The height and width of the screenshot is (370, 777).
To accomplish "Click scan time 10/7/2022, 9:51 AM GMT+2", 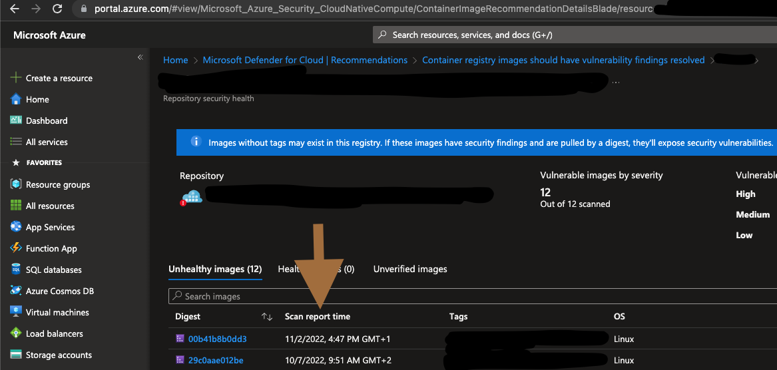I will pyautogui.click(x=338, y=360).
